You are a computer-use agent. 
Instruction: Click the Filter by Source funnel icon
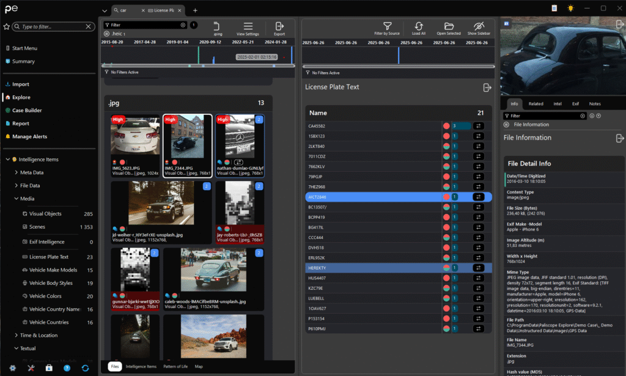(386, 26)
